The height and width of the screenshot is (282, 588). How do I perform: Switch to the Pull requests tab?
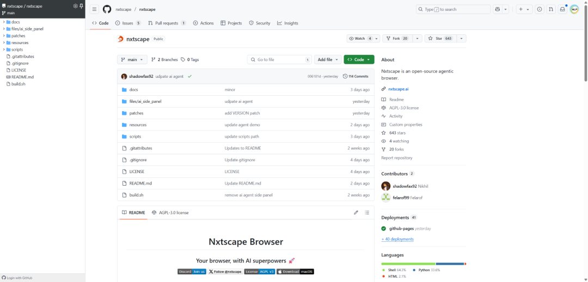pos(167,23)
